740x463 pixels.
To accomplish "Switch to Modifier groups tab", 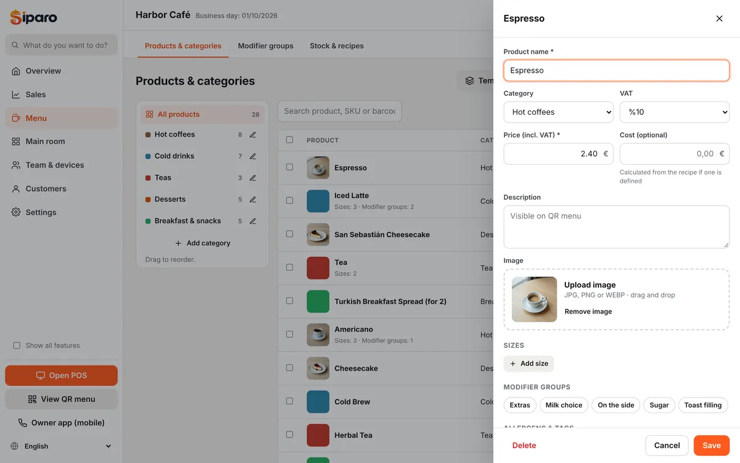I will coord(266,46).
